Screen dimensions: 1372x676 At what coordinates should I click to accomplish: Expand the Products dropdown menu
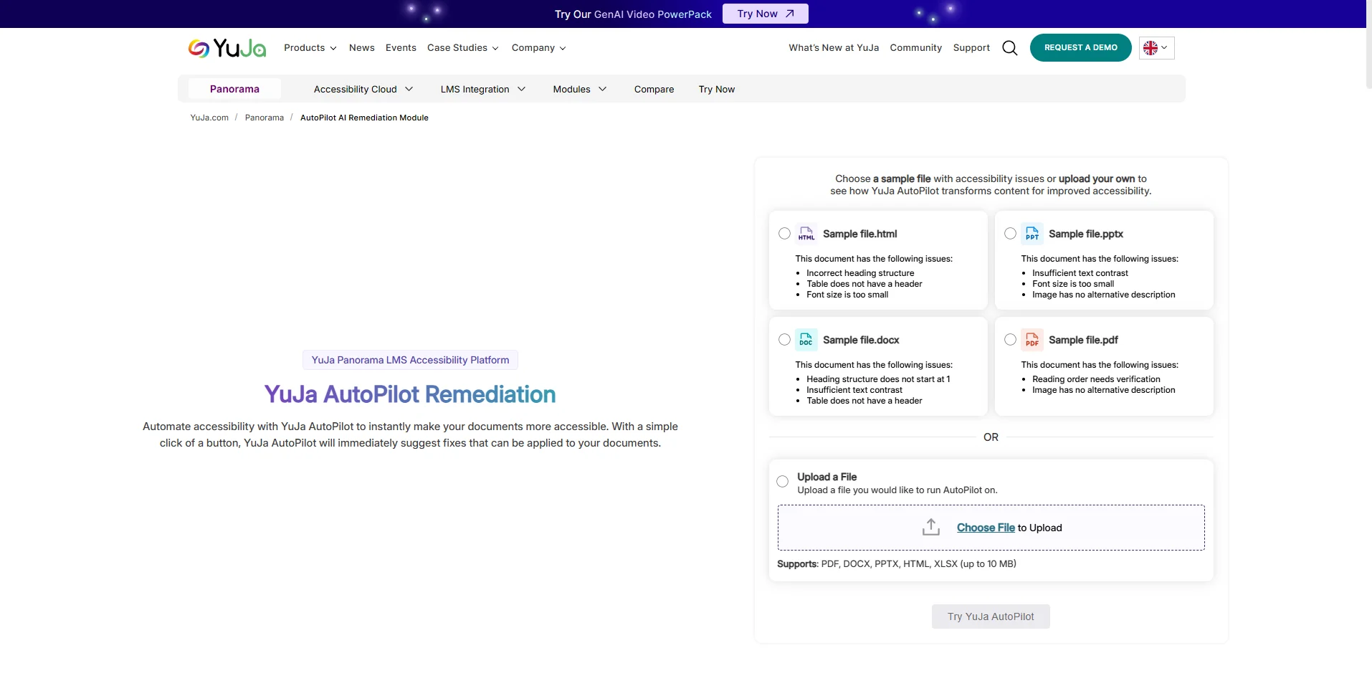click(x=310, y=48)
